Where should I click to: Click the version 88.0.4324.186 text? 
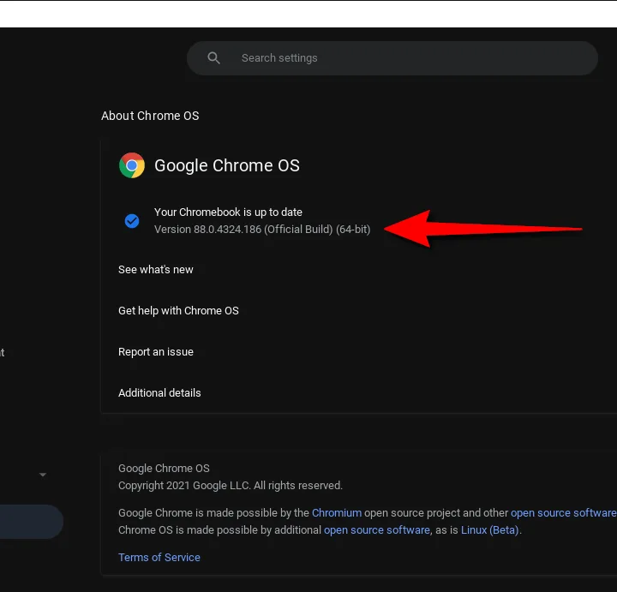point(262,230)
